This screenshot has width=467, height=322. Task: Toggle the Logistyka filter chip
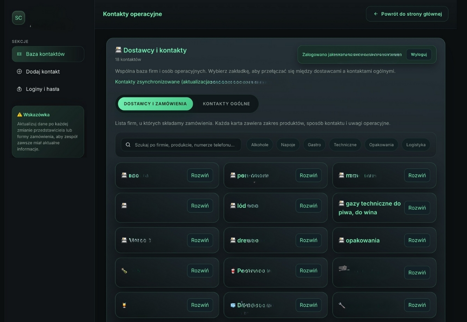(416, 144)
